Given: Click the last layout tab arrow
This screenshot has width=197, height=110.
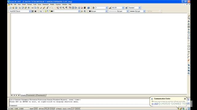Looking at the screenshot, I should coord(19,95).
